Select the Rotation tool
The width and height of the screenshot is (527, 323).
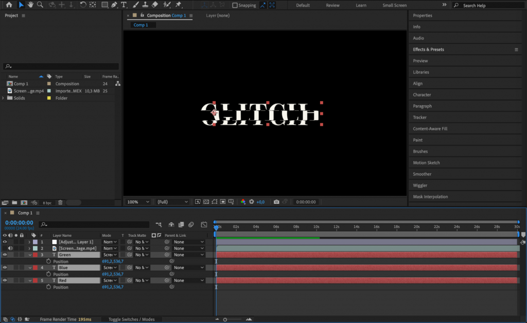tap(82, 5)
